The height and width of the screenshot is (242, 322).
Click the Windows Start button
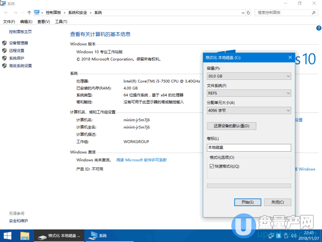pyautogui.click(x=8, y=236)
